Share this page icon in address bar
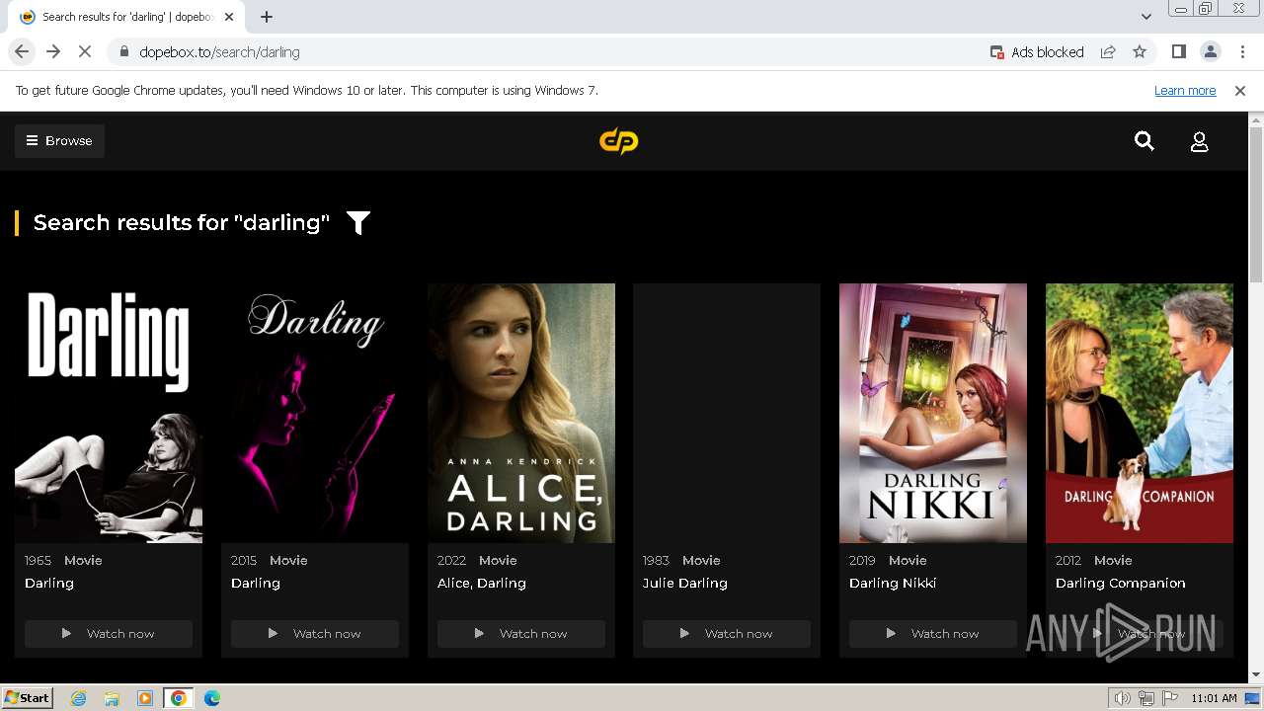 [1108, 51]
